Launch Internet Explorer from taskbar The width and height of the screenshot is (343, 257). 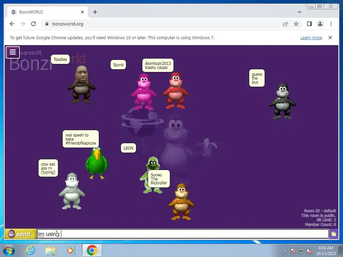click(30, 250)
